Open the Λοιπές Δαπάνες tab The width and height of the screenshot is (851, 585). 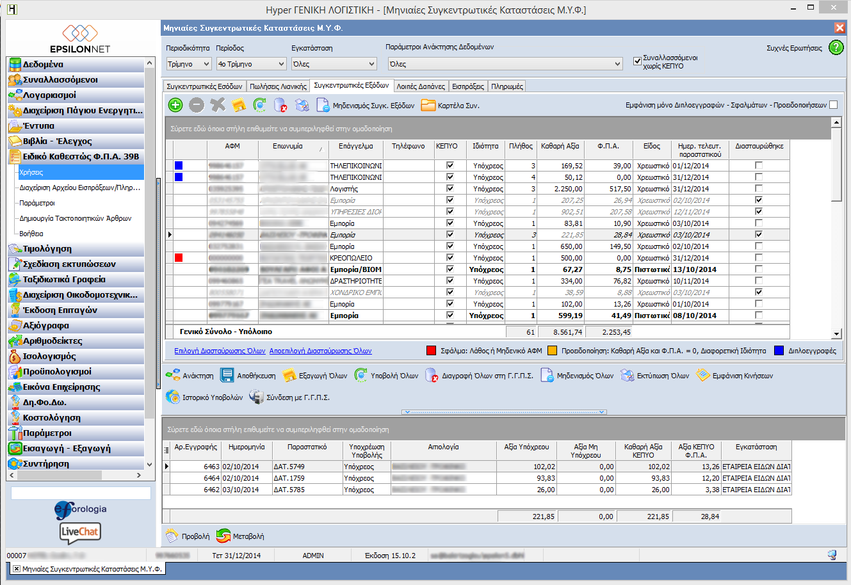tap(420, 86)
